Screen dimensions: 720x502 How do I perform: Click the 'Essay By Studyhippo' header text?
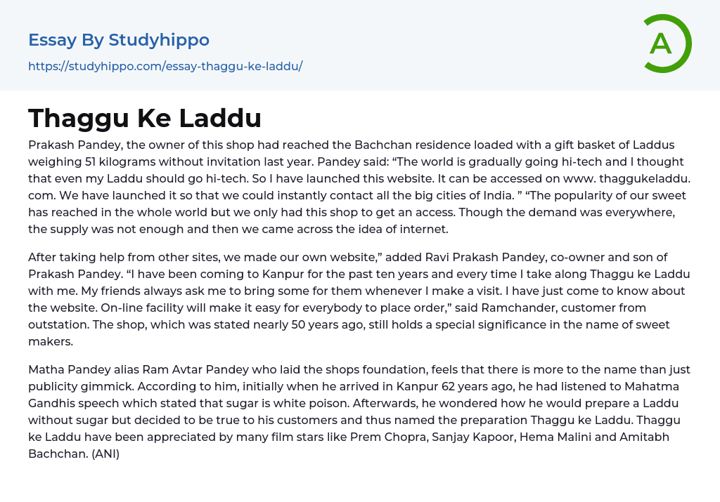click(119, 40)
